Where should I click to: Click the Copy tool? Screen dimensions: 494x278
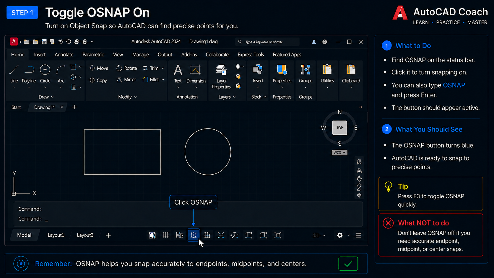98,80
